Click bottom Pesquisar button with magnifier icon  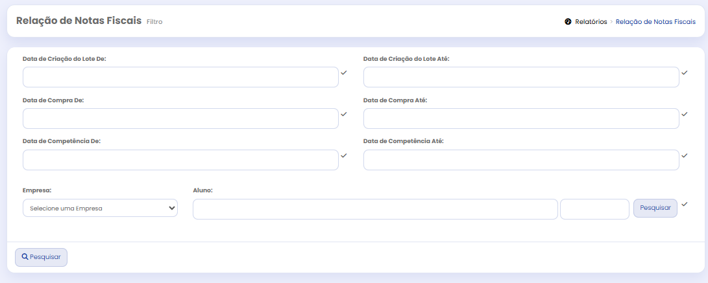(x=41, y=257)
